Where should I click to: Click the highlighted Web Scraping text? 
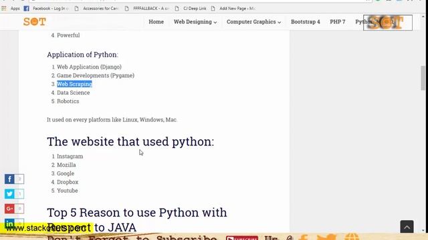pos(74,84)
